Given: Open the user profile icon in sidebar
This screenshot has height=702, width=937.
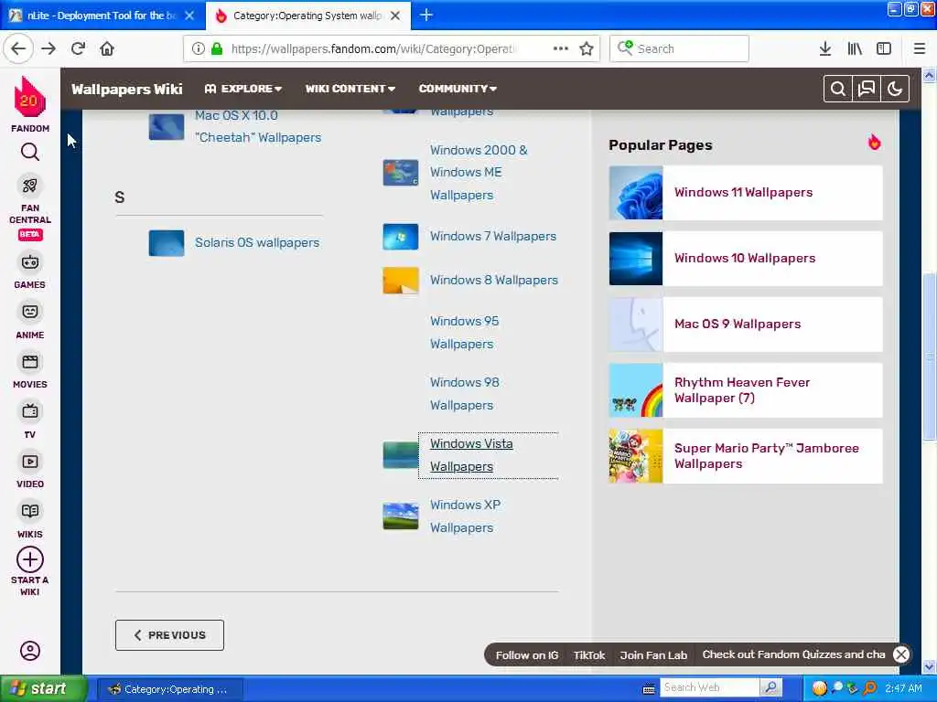Looking at the screenshot, I should [x=30, y=650].
